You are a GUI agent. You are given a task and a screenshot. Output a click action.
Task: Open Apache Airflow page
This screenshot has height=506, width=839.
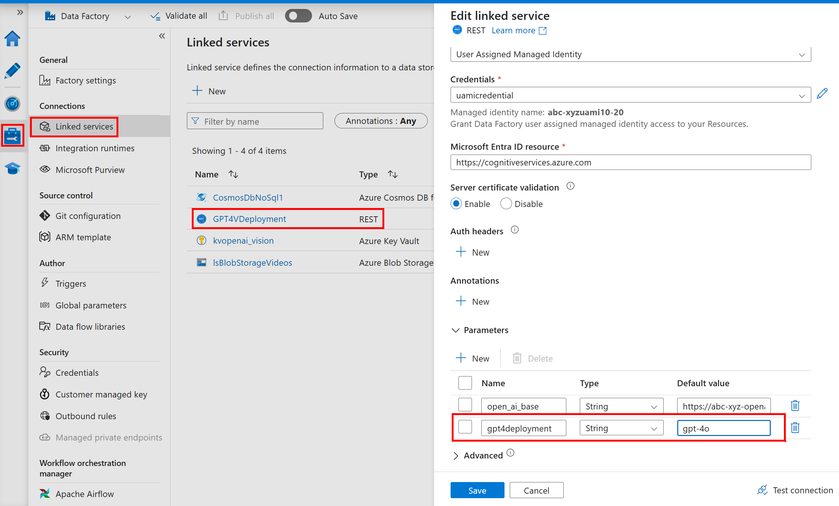(x=85, y=494)
